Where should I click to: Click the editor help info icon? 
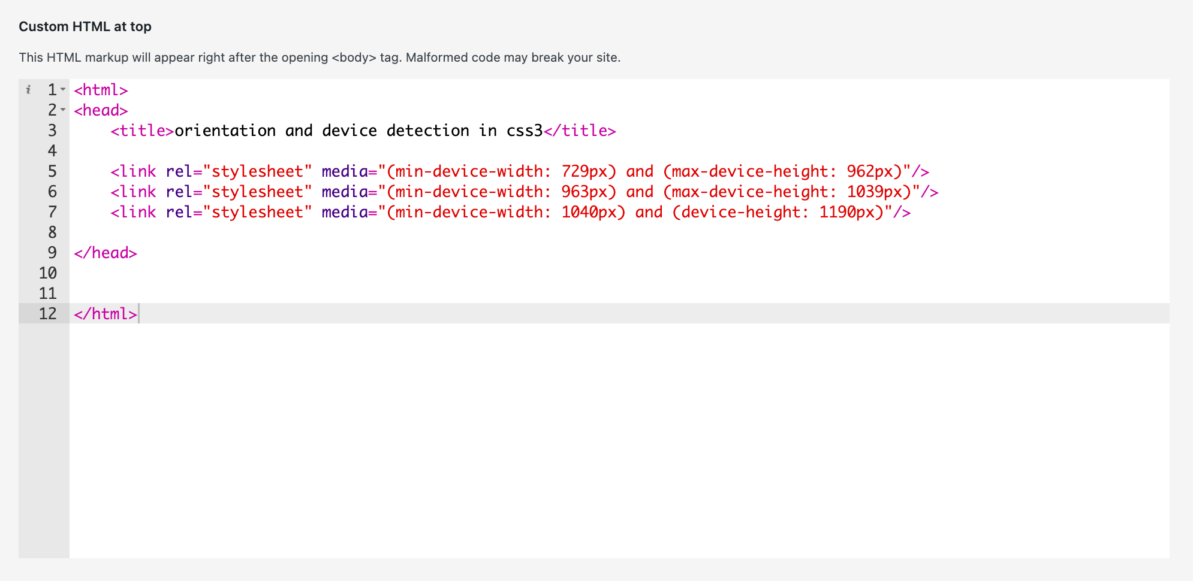pyautogui.click(x=28, y=90)
